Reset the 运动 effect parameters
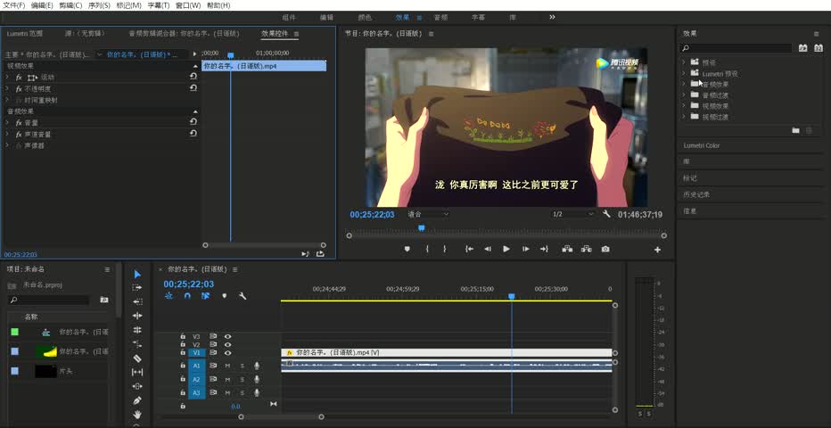 point(193,77)
